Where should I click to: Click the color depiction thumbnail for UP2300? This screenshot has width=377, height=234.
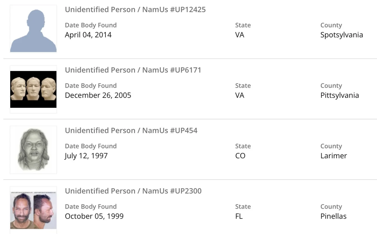[33, 210]
